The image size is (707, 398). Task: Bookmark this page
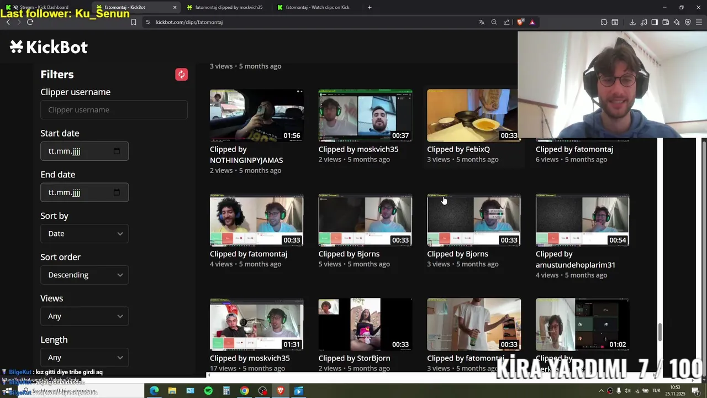(x=133, y=22)
